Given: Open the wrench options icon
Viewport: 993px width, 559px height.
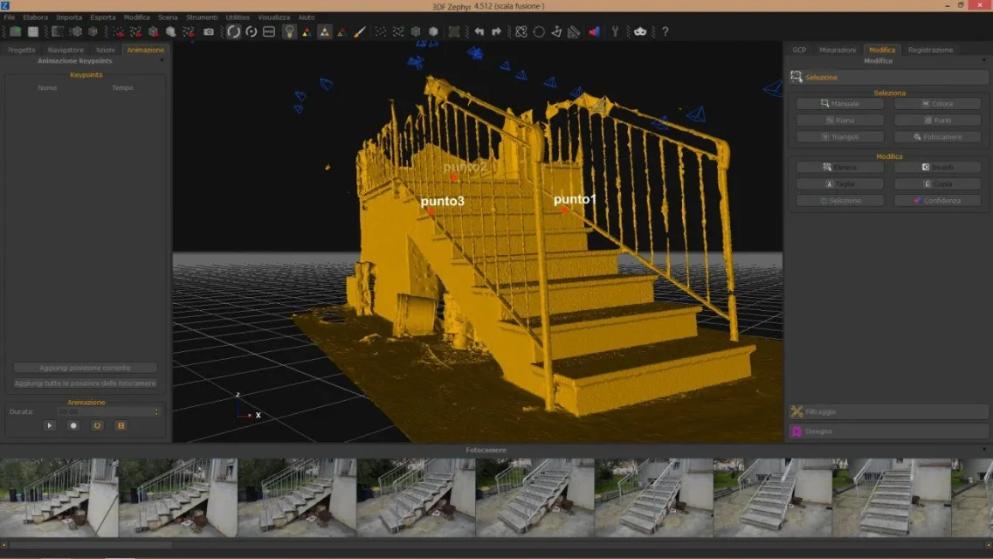Looking at the screenshot, I should pyautogui.click(x=615, y=31).
